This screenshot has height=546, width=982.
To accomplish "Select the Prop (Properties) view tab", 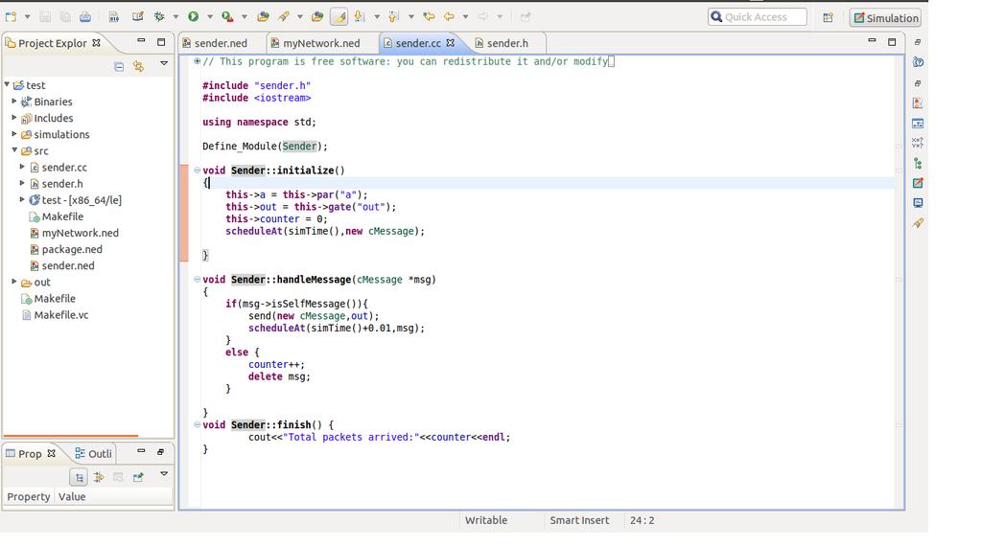I will point(30,453).
